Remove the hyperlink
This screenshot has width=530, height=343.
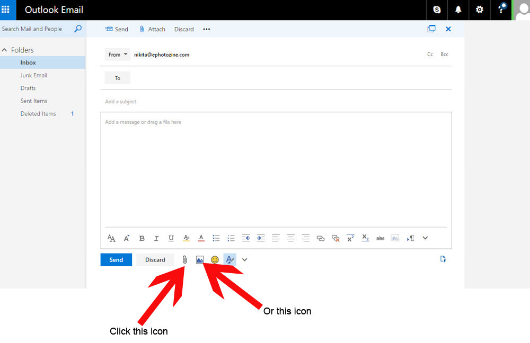point(335,238)
